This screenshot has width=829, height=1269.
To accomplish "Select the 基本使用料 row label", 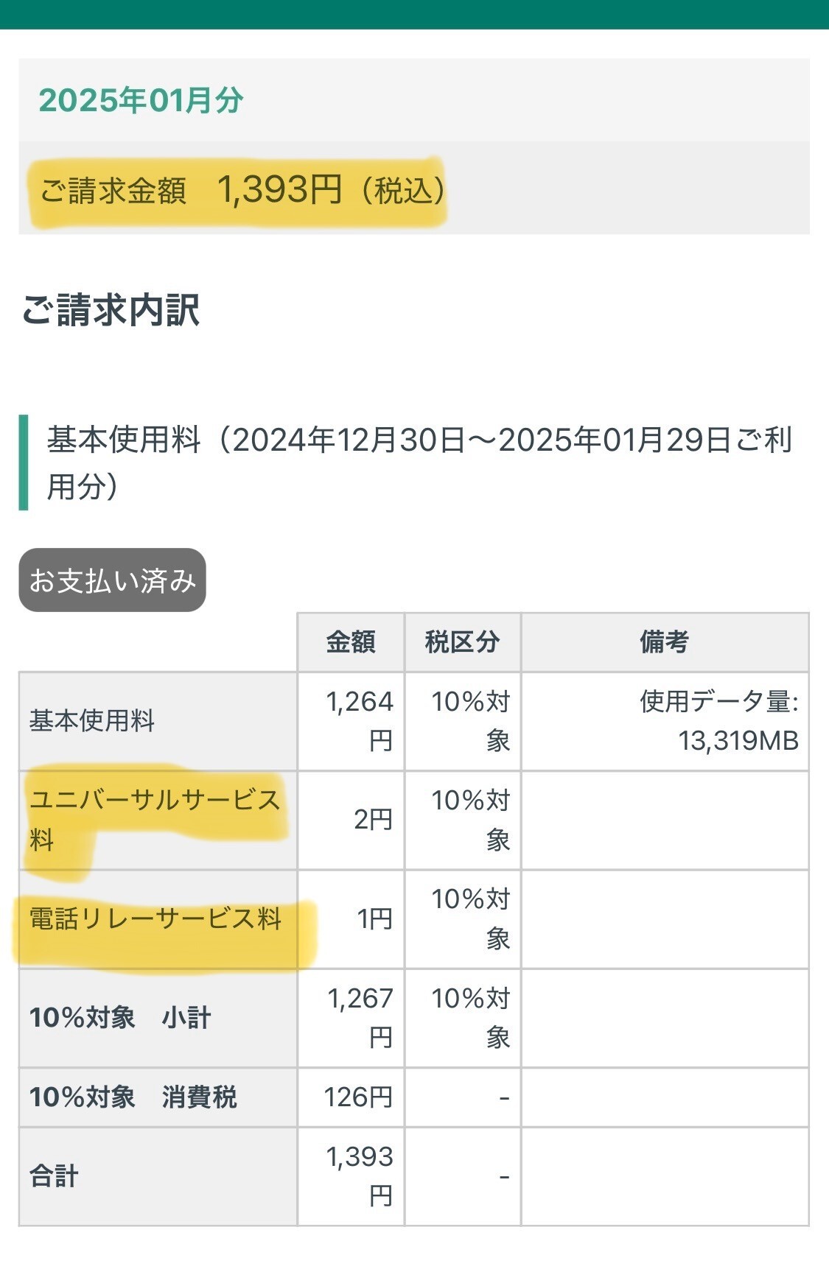I will pos(92,720).
